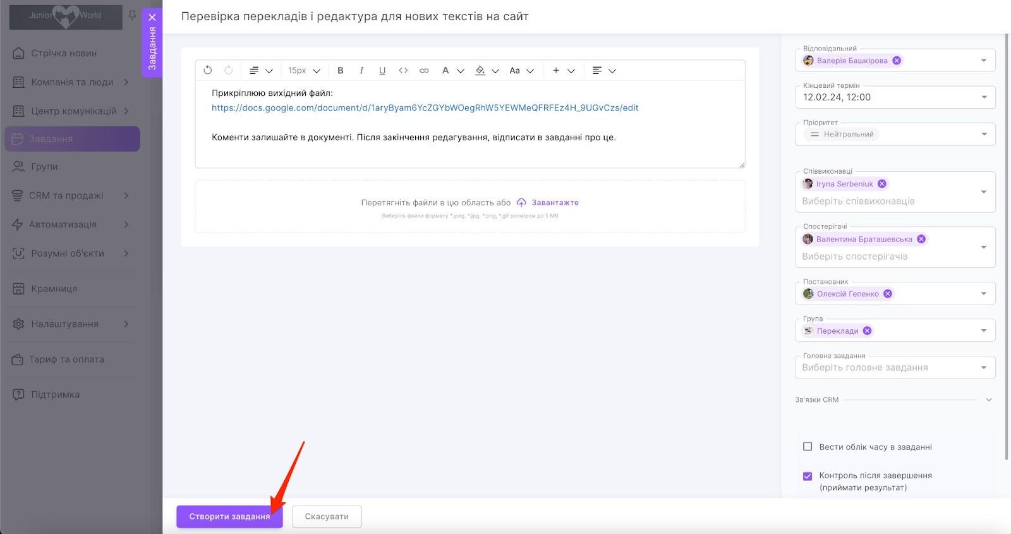Remove the Переклади group chip
The height and width of the screenshot is (534, 1011).
[868, 331]
